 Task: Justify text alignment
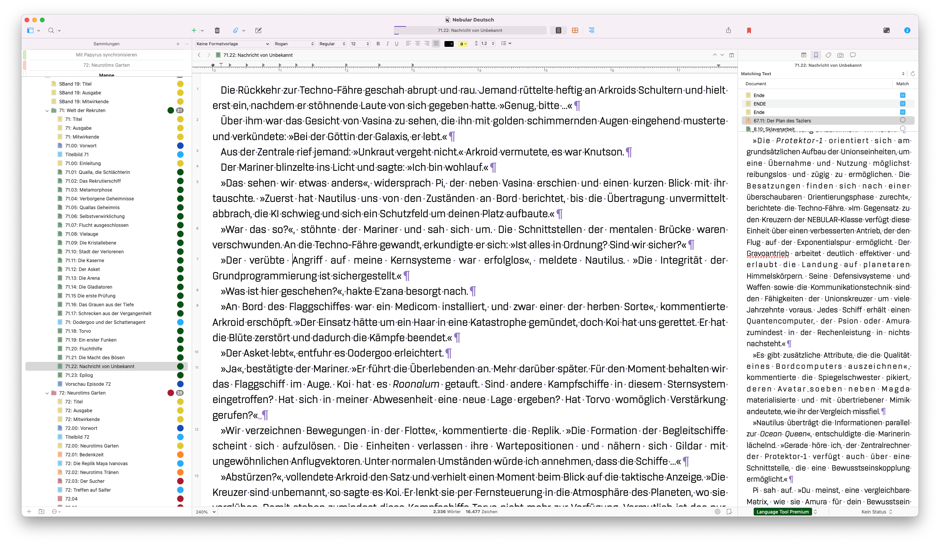436,44
